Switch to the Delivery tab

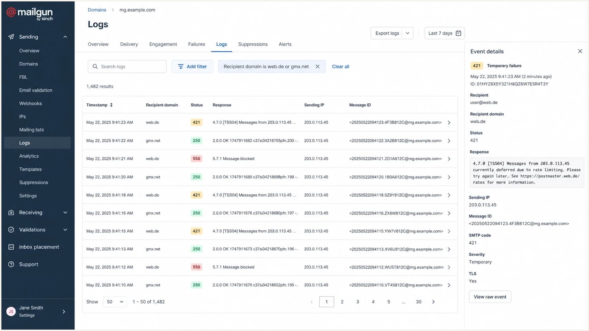129,44
